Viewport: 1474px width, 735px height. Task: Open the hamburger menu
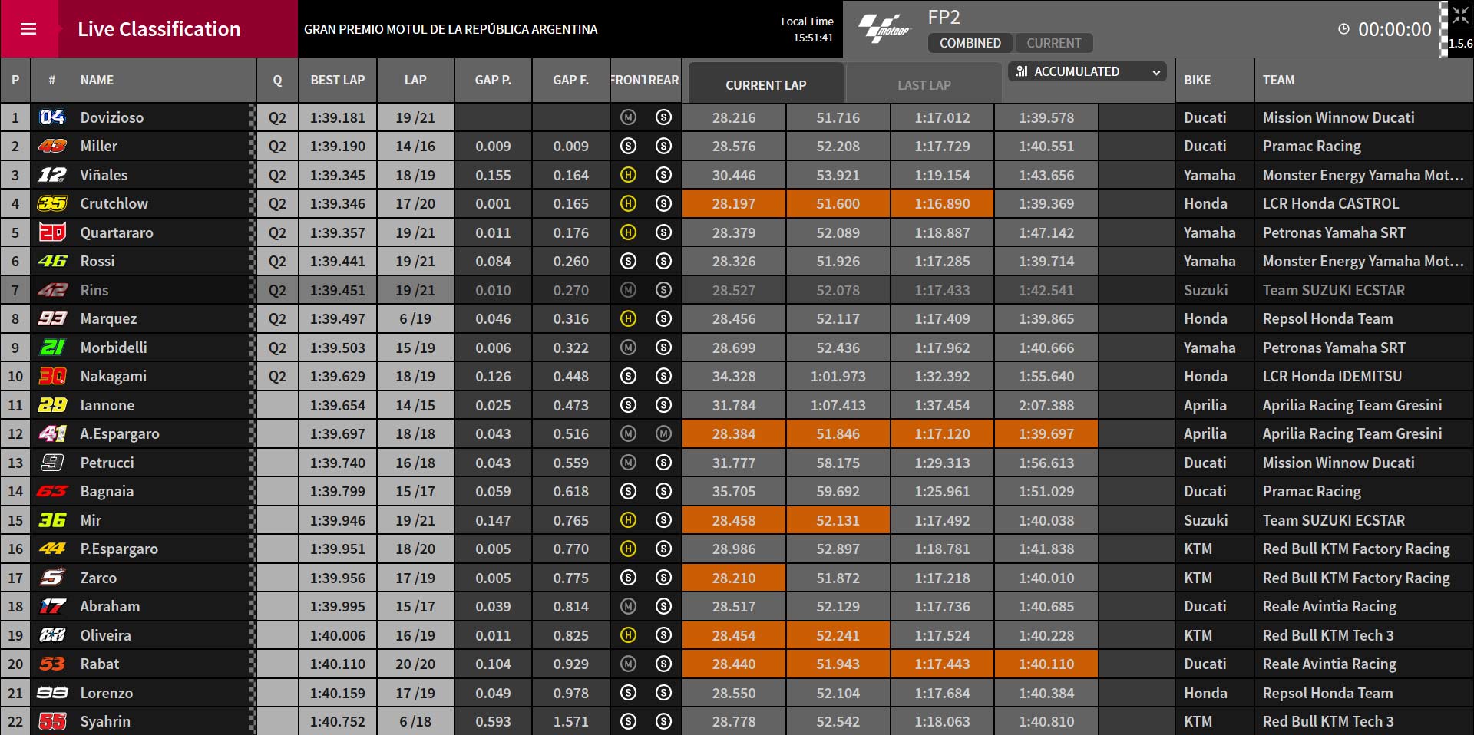[x=28, y=29]
